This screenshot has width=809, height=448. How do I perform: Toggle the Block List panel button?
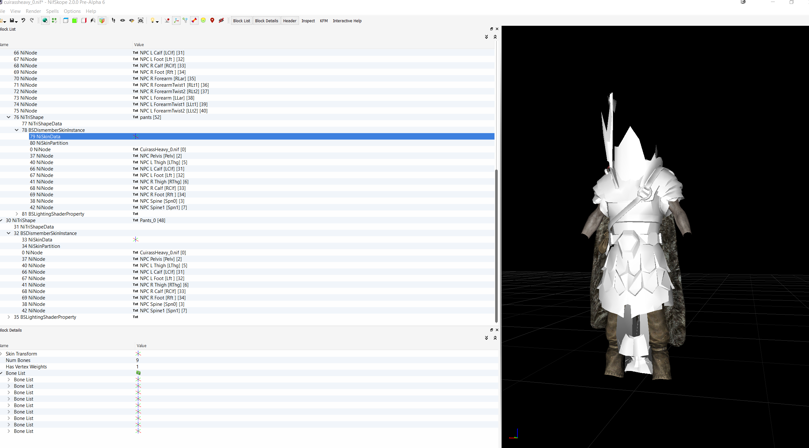pos(242,21)
